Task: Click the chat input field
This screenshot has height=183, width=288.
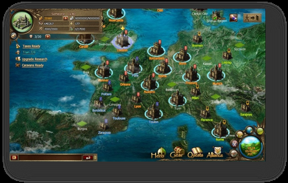Action: pyautogui.click(x=50, y=157)
